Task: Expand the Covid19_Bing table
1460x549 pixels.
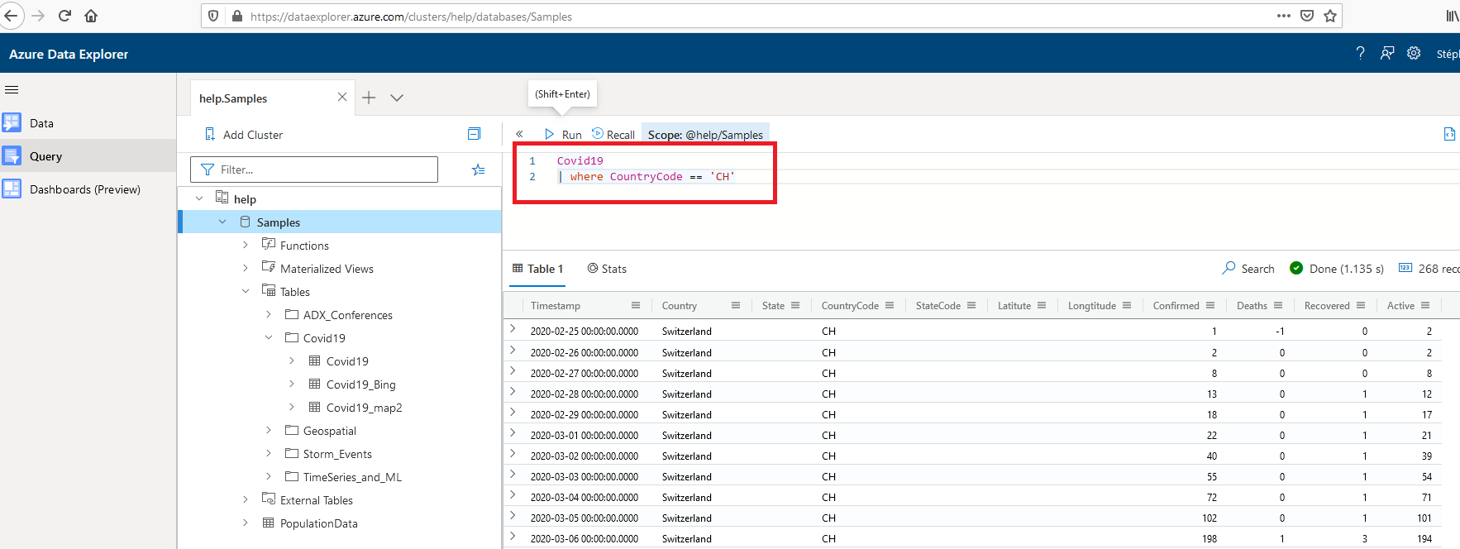Action: [292, 384]
